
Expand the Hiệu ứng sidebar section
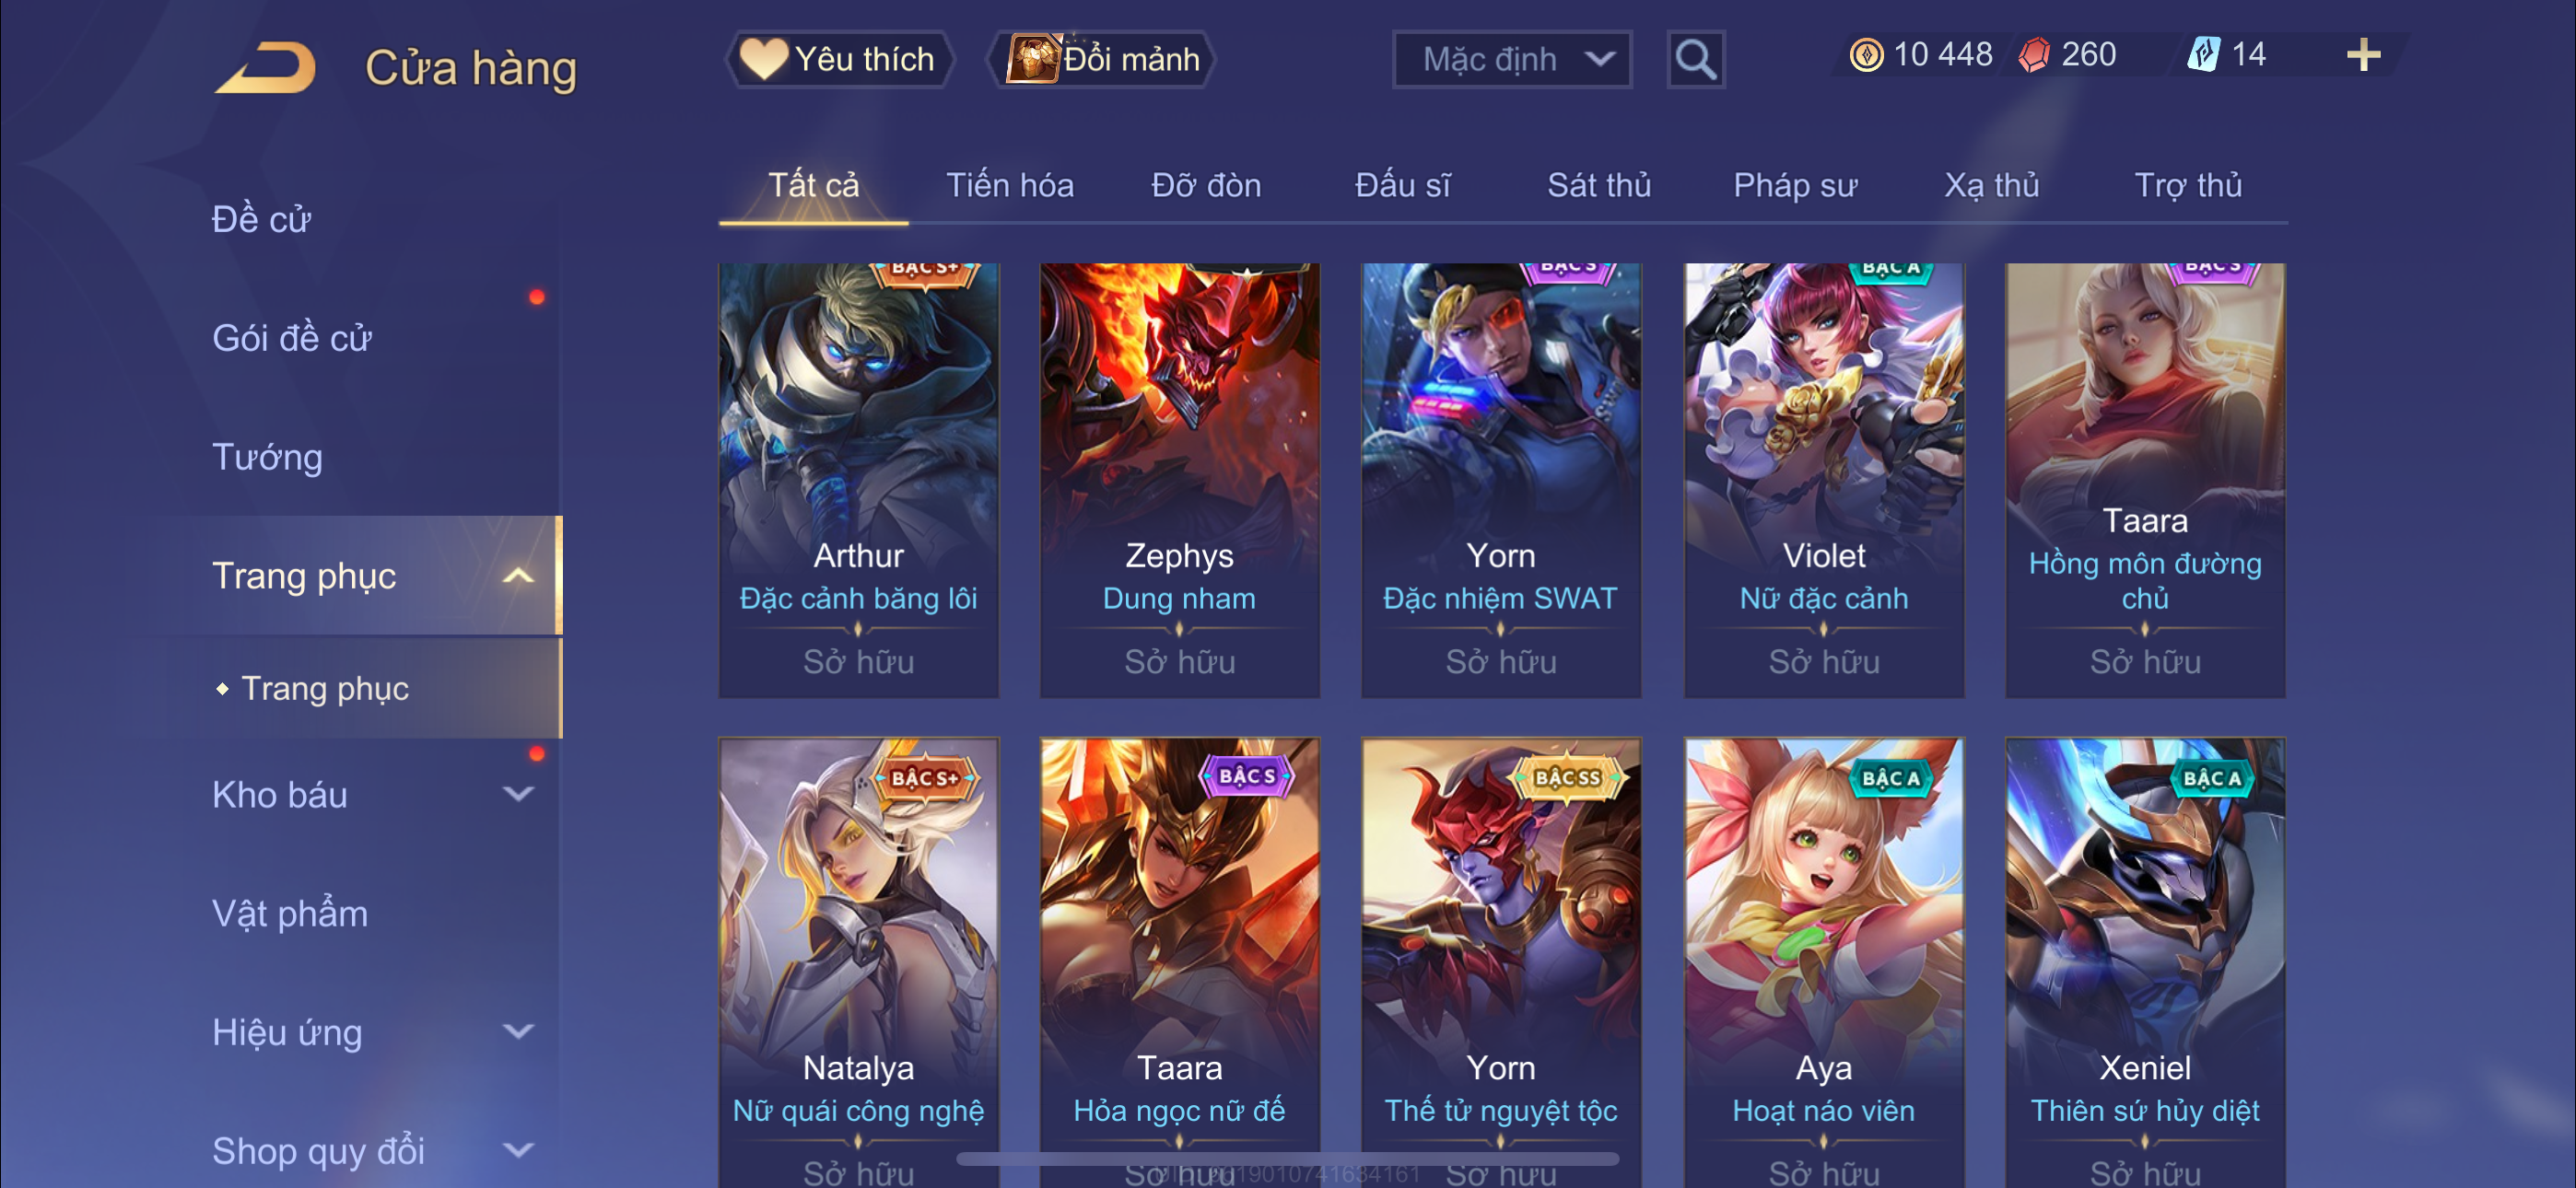(x=518, y=1031)
